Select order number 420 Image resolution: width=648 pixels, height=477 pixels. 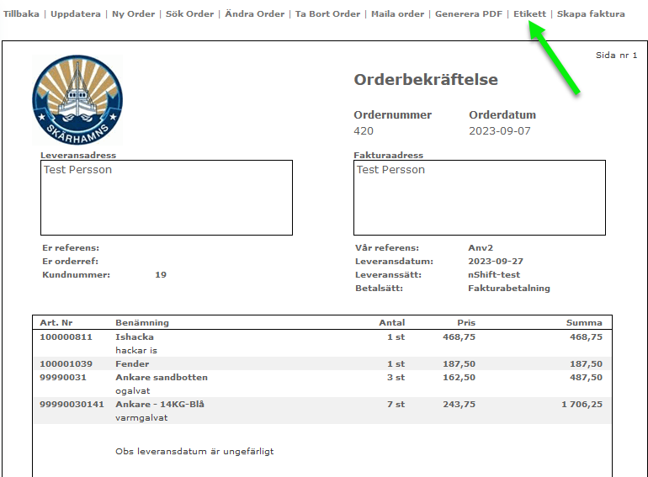click(x=364, y=131)
